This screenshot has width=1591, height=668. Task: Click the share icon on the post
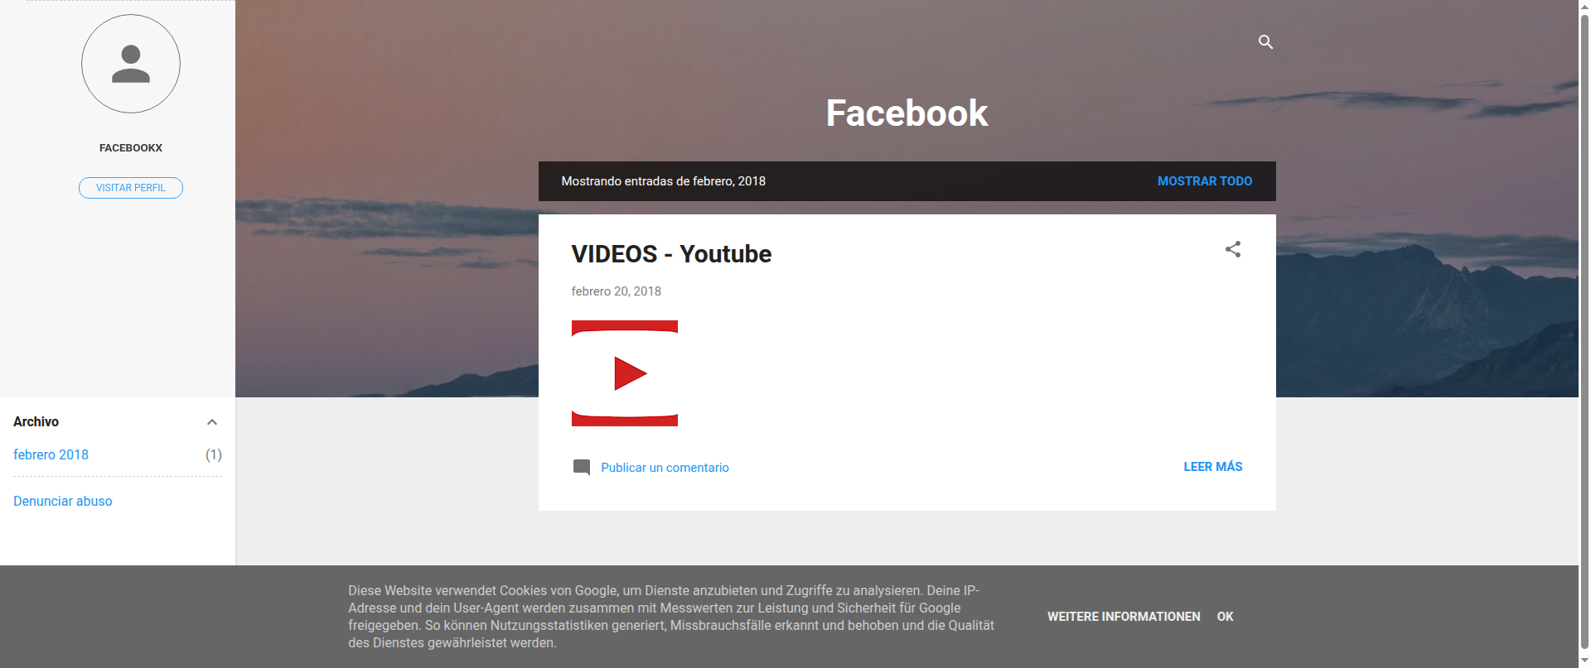pos(1233,249)
